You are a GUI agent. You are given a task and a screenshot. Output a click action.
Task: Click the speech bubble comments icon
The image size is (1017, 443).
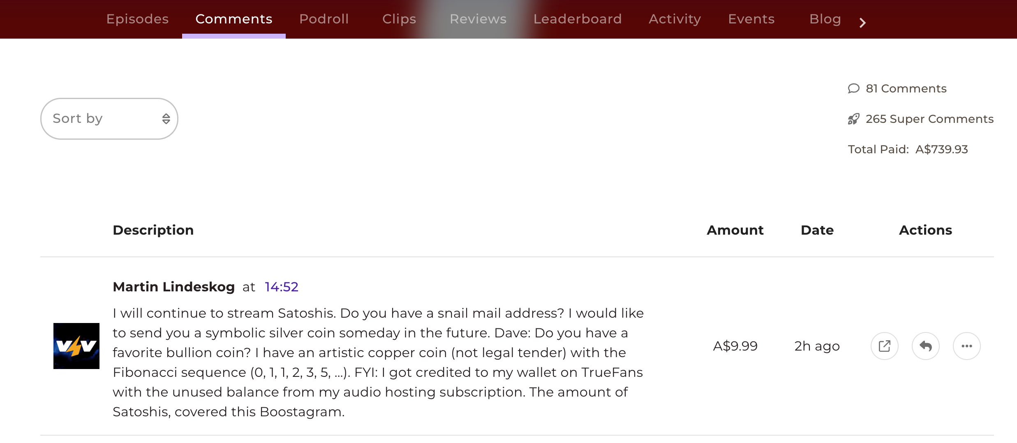[853, 88]
